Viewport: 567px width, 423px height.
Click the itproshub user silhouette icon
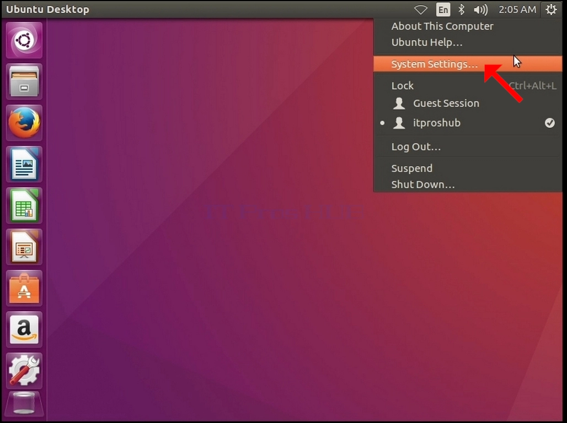(x=399, y=123)
